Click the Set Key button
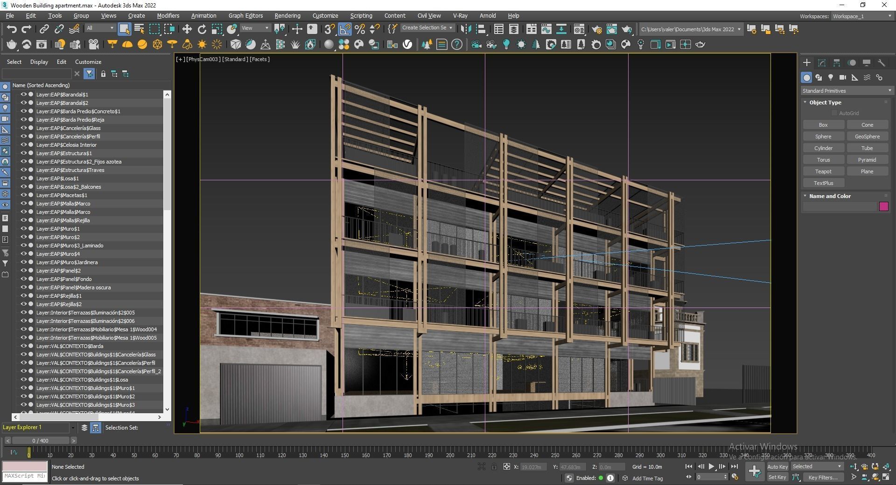 (777, 477)
